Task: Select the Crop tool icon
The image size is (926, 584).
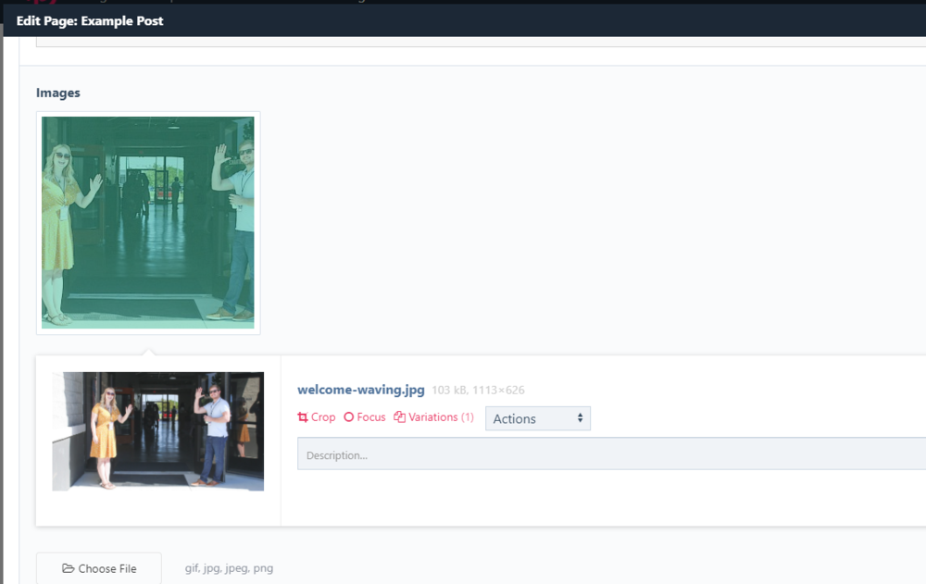Action: tap(303, 417)
